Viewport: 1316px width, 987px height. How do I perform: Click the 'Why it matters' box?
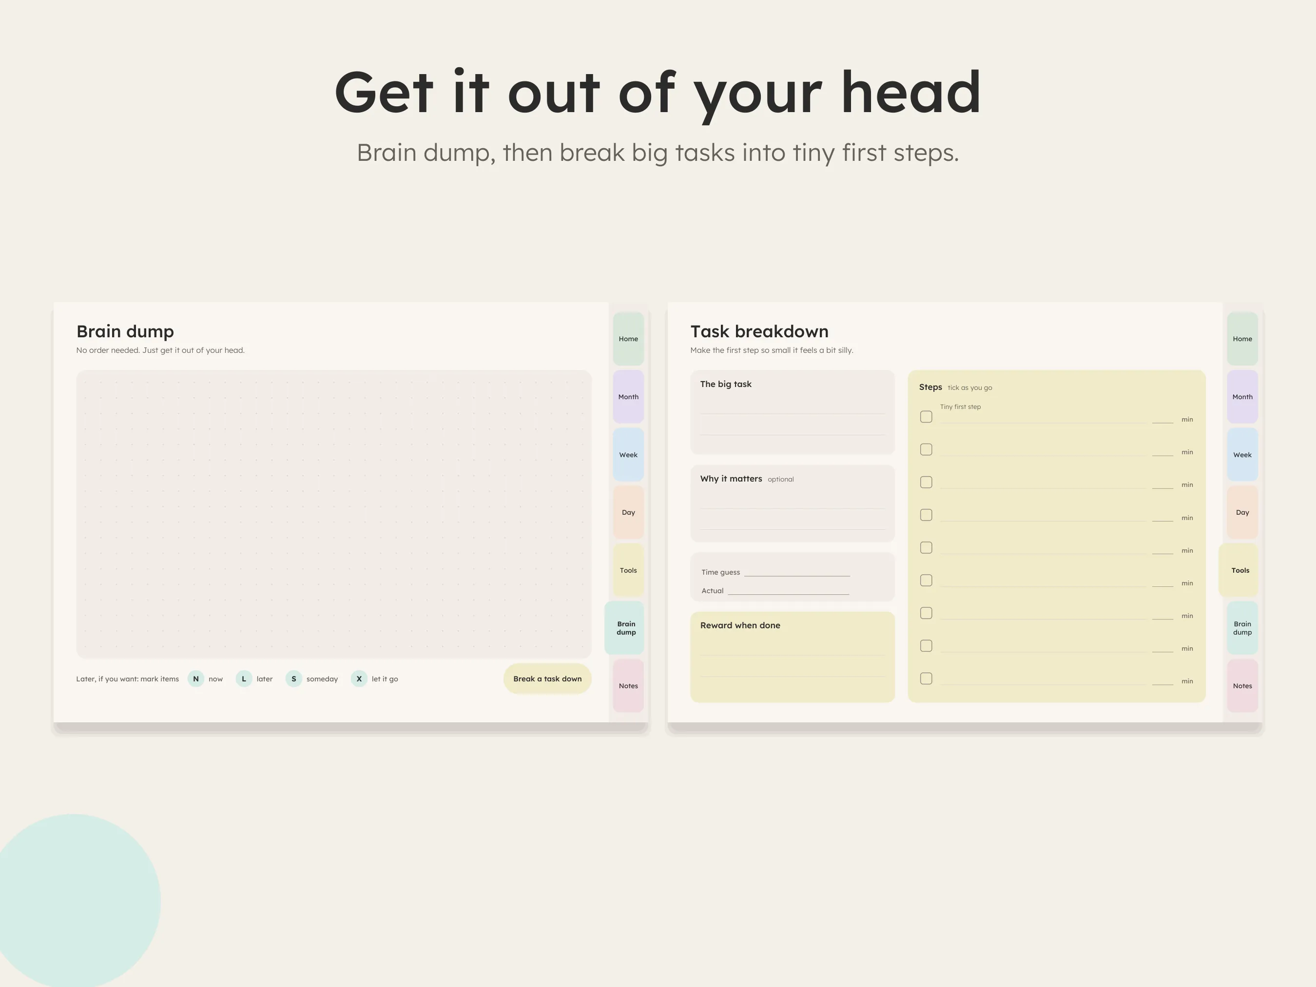(x=793, y=503)
